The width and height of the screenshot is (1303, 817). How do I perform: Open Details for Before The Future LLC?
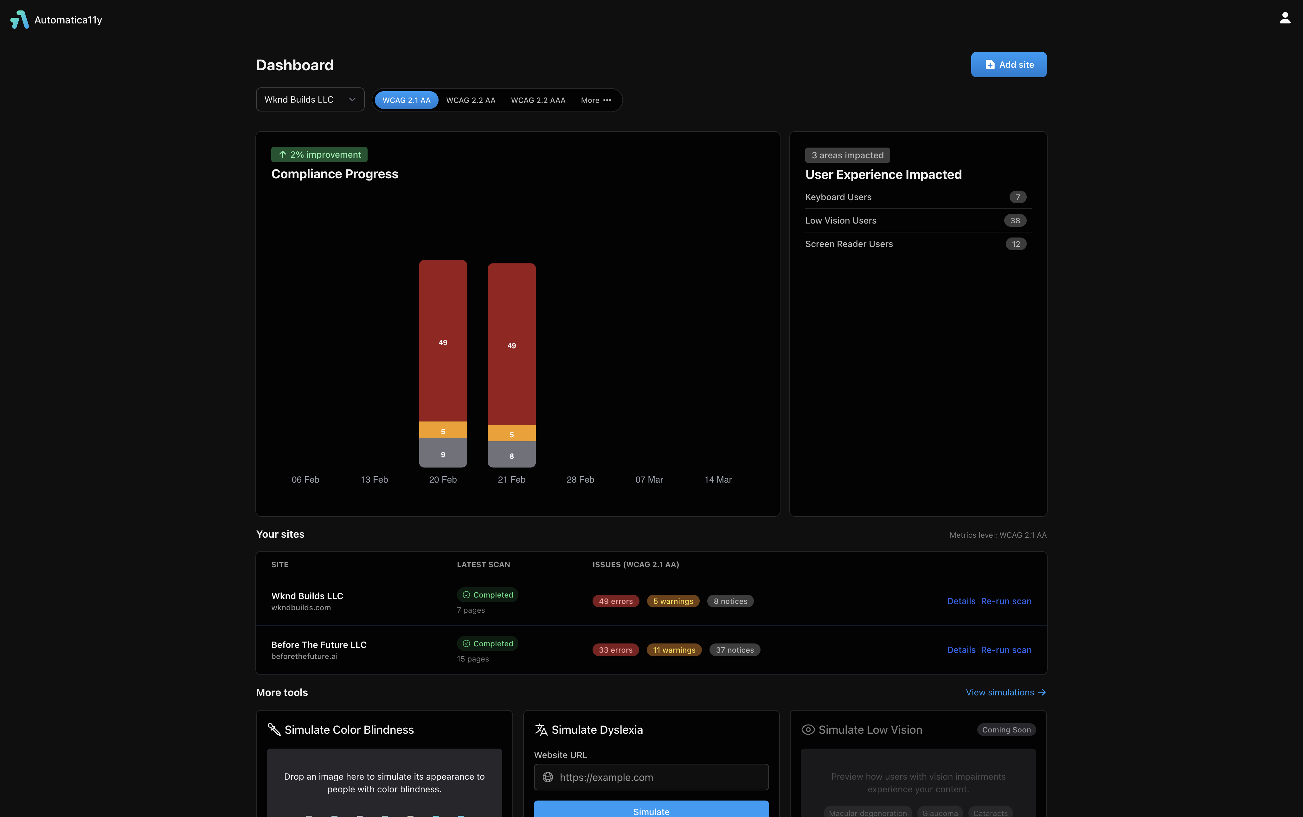(961, 649)
